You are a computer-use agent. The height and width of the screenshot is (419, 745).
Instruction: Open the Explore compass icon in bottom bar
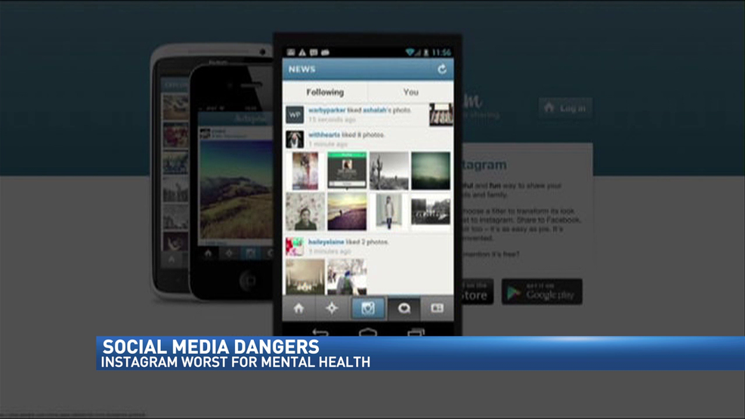332,309
